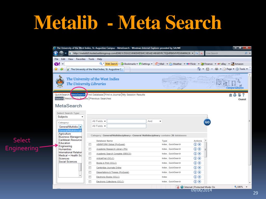This screenshot has width=266, height=199.
Task: Select Agriculture in the category list
Action: pyautogui.click(x=65, y=134)
